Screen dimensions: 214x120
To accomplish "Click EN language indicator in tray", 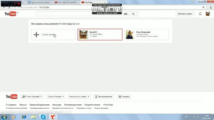I will tap(186, 117).
